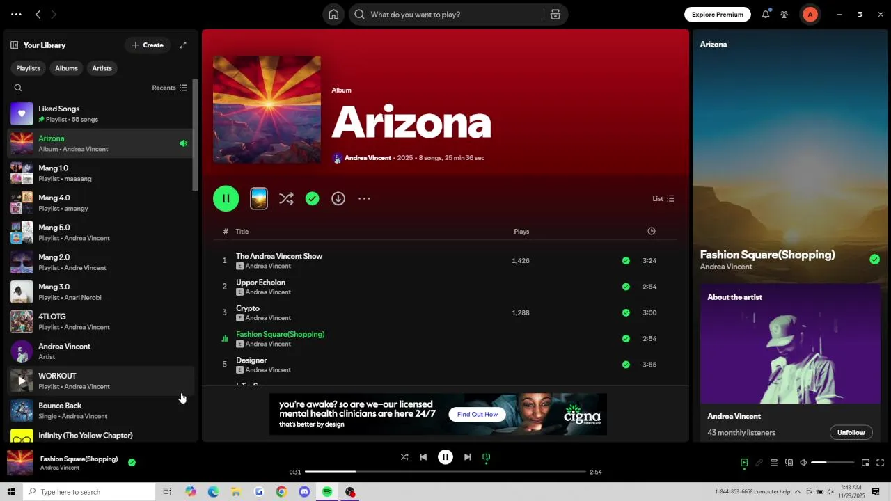Filter library by Artists

[102, 68]
